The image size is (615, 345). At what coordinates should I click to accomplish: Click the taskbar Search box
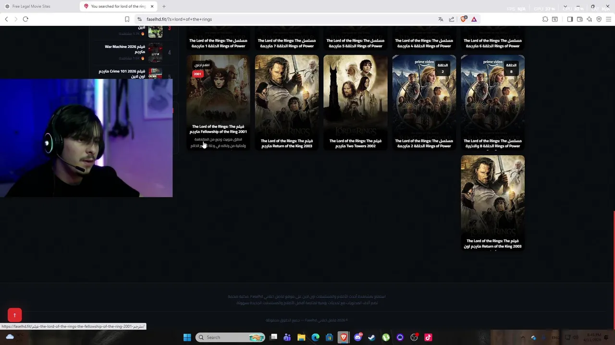click(x=231, y=337)
